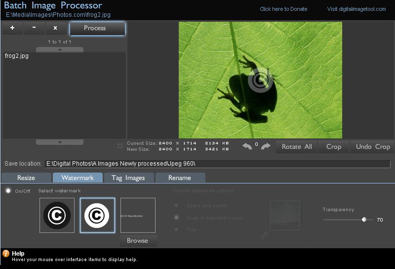Remove selected image with minus button
This screenshot has width=395, height=269.
point(34,28)
